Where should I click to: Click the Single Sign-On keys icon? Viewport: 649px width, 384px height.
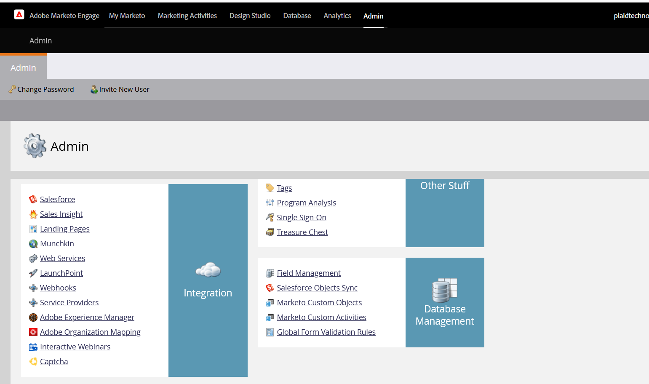tap(270, 217)
